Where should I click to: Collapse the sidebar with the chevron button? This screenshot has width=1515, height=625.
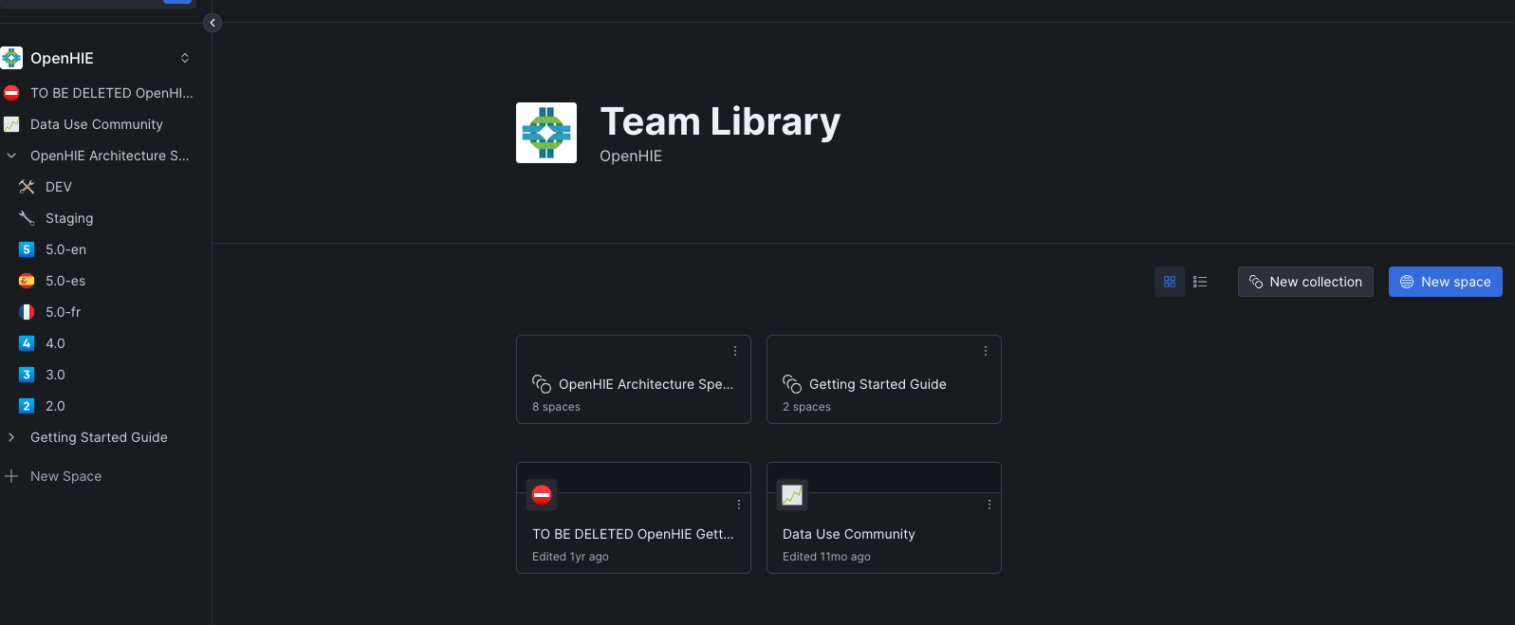tap(212, 23)
